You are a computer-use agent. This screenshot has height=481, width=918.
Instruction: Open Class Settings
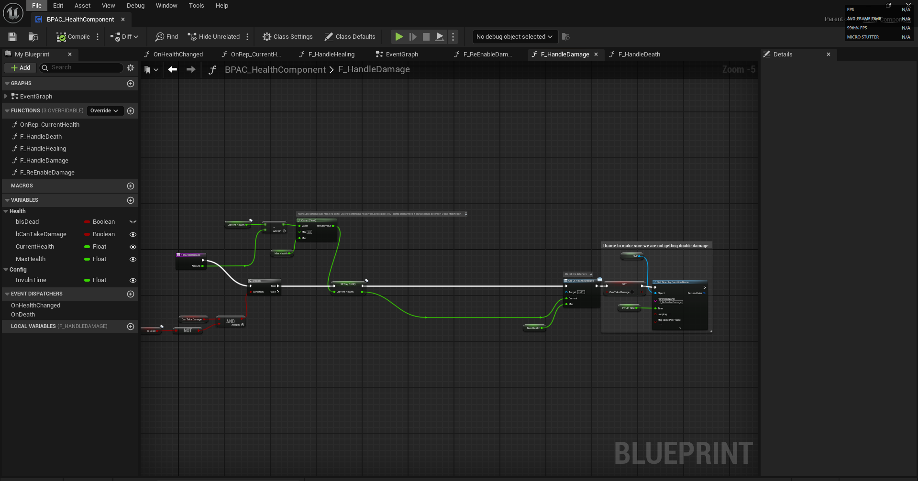point(288,37)
